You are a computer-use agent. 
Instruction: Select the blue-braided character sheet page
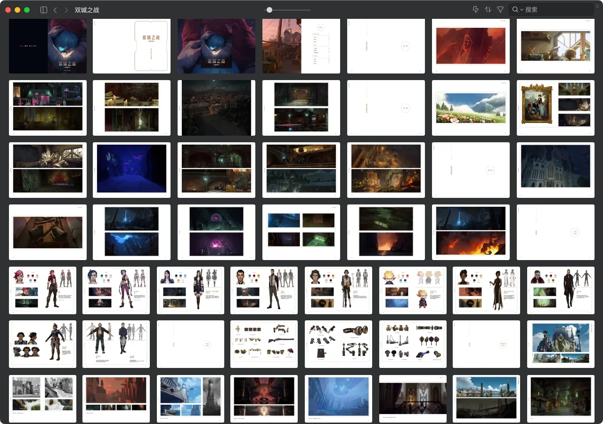coord(116,291)
